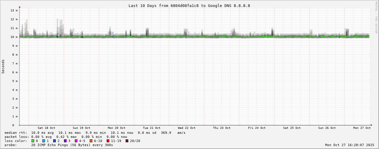Select the blue loss swatch labeled 2
This screenshot has height=149, width=379.
54,141
